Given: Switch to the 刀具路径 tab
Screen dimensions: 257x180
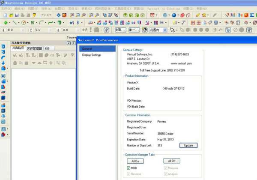Looking at the screenshot, I should (x=18, y=48).
